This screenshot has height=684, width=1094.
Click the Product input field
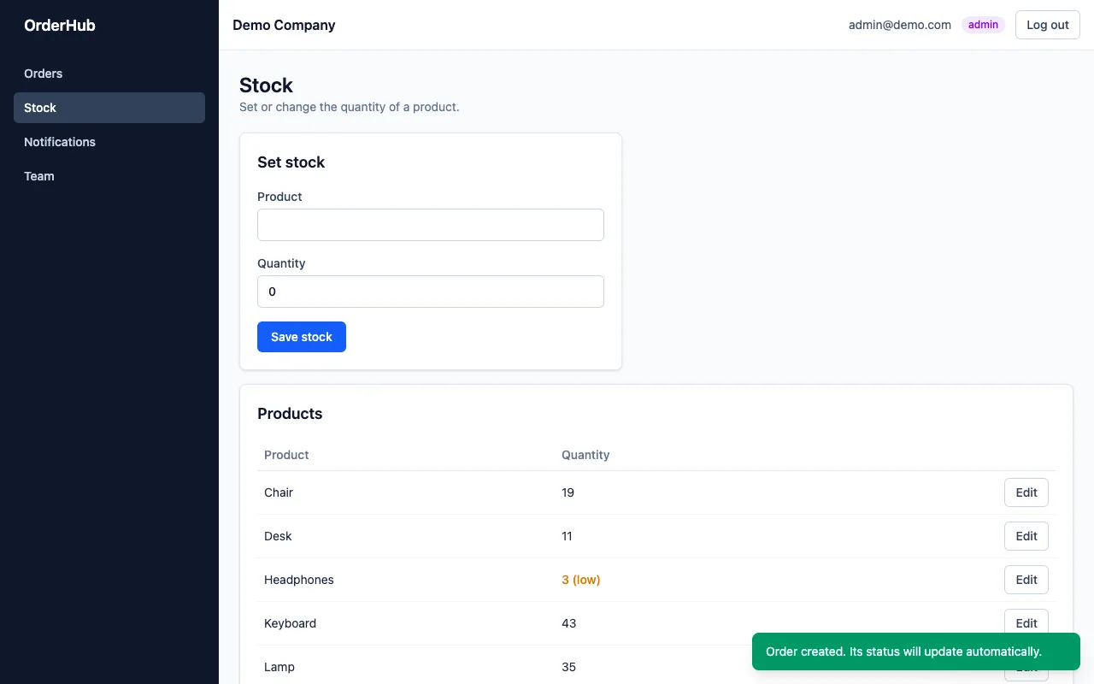(431, 225)
